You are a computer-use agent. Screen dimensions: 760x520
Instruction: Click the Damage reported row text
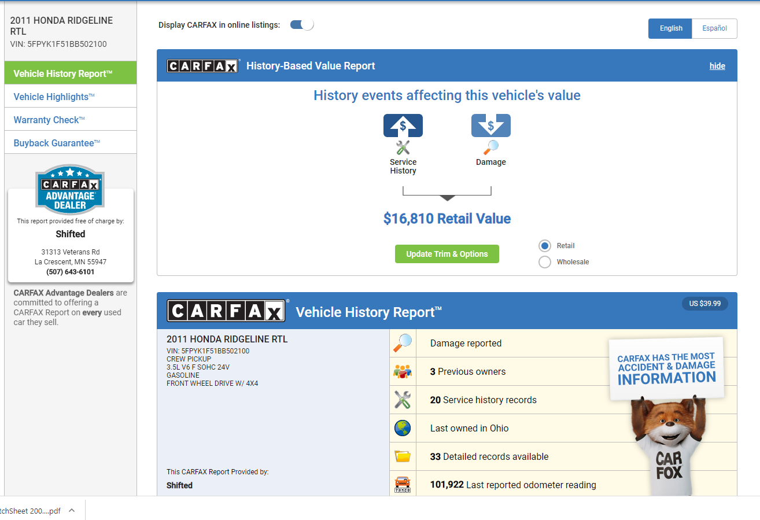click(466, 343)
